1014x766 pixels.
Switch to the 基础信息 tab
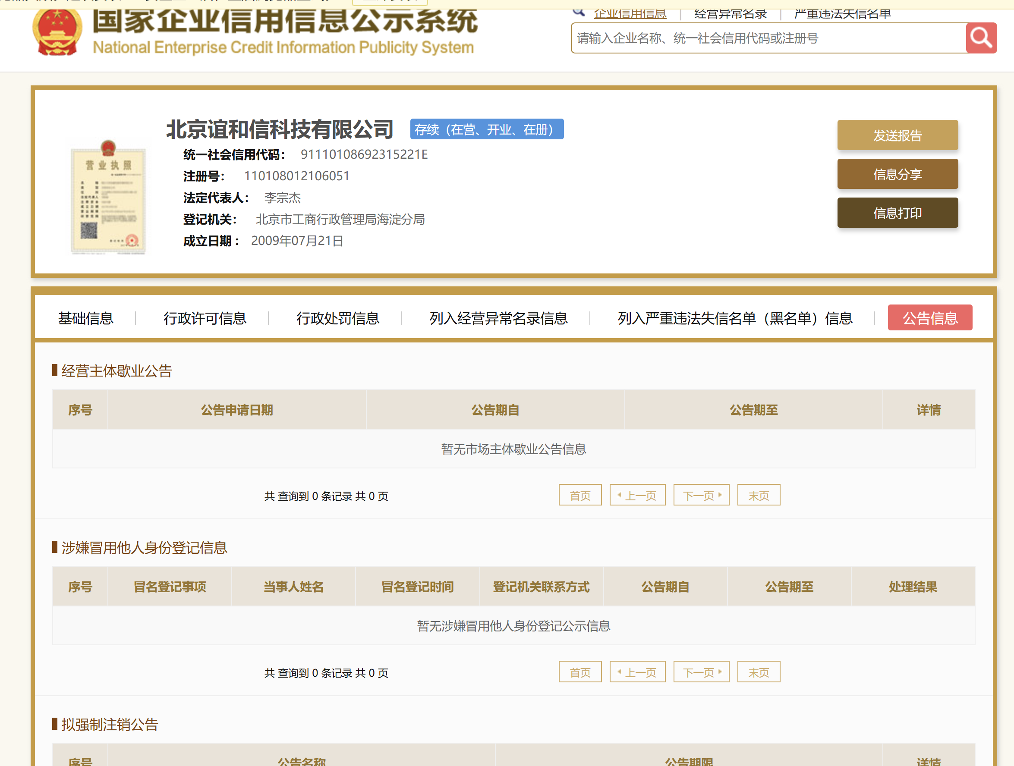point(86,318)
